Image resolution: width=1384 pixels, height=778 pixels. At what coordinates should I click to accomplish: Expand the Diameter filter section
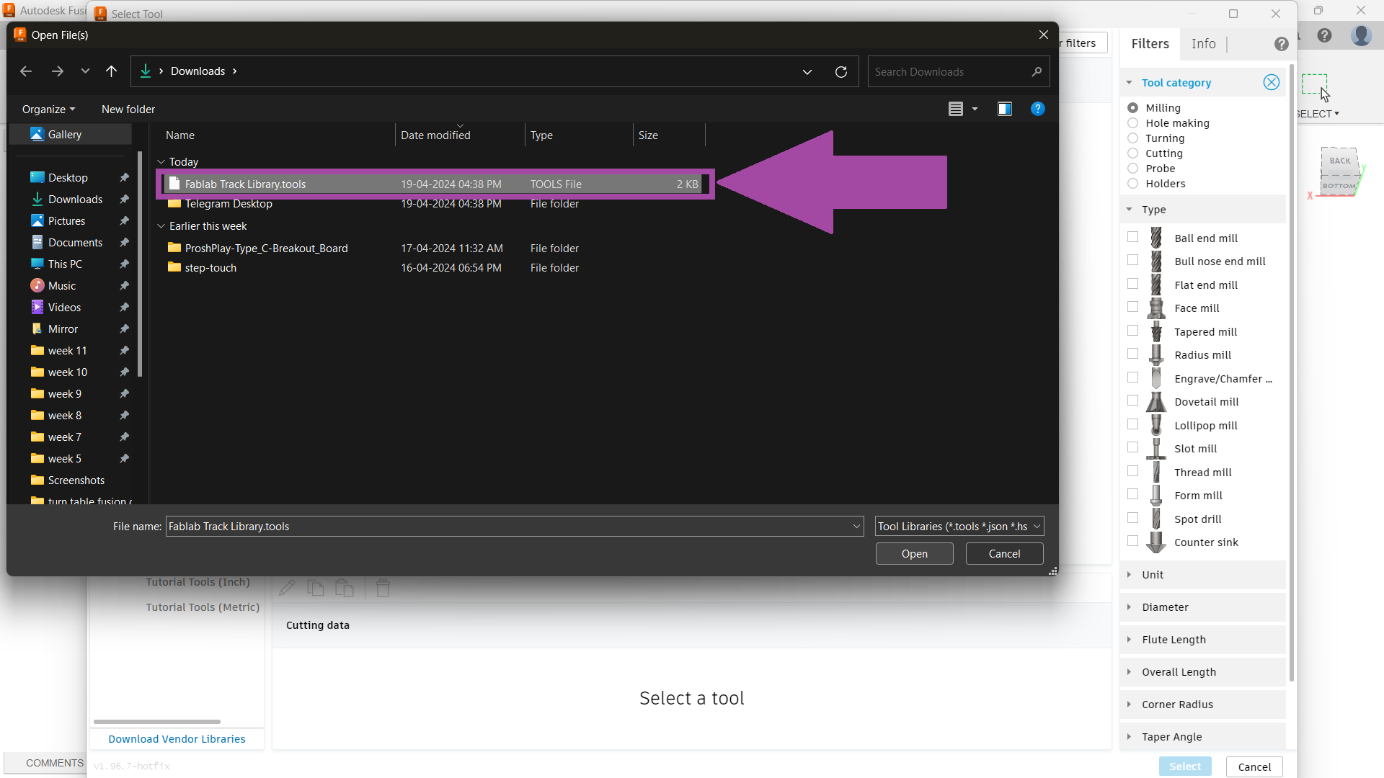(x=1165, y=607)
